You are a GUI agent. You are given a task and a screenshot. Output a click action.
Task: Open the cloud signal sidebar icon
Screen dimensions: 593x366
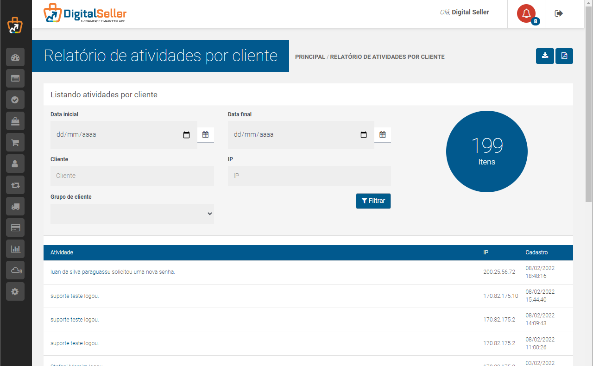pyautogui.click(x=15, y=270)
